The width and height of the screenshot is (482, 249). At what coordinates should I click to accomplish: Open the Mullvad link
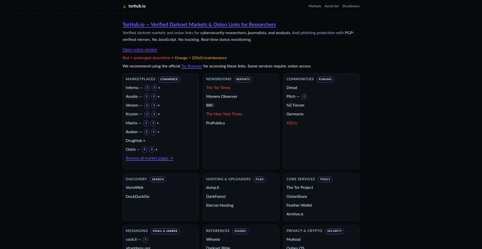coord(293,239)
